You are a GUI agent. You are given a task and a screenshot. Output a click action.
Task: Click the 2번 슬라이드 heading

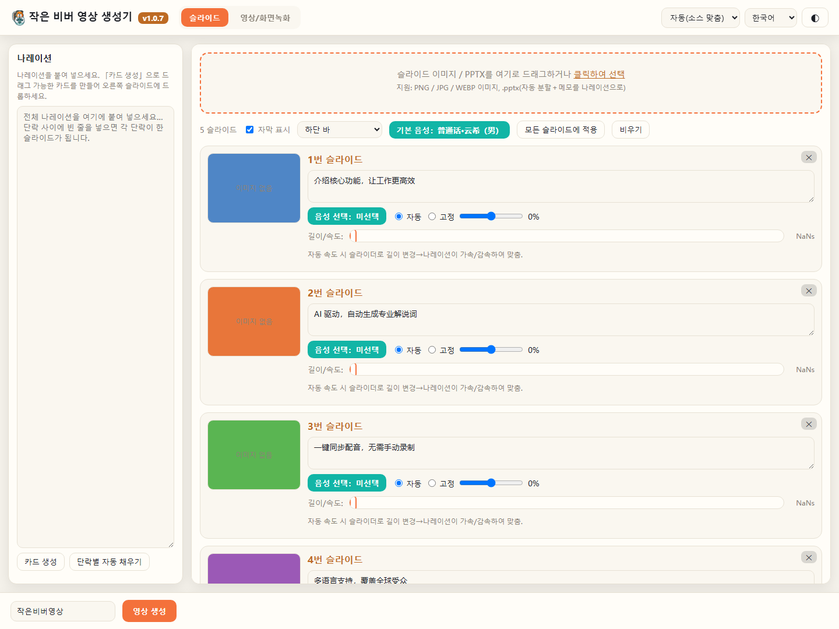(x=335, y=293)
